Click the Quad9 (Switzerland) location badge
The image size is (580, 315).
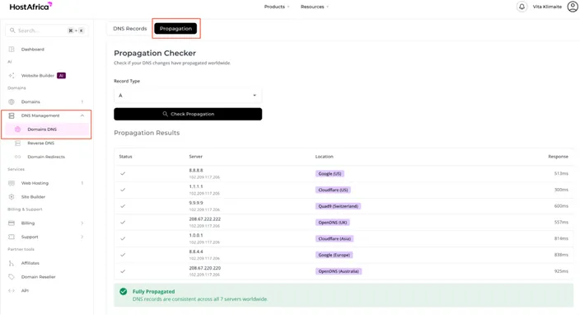[x=338, y=206]
